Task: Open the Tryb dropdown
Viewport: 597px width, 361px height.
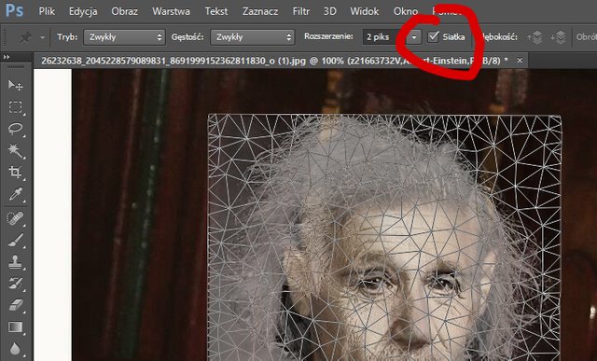Action: coord(124,37)
